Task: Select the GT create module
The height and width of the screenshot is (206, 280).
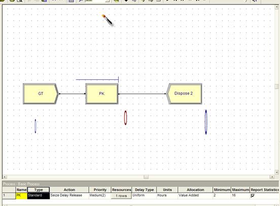Action: coord(41,94)
